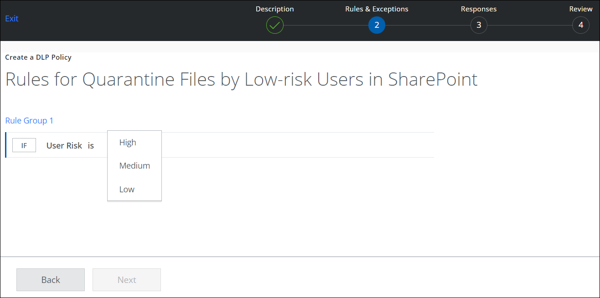Click the IF condition box

pos(24,145)
